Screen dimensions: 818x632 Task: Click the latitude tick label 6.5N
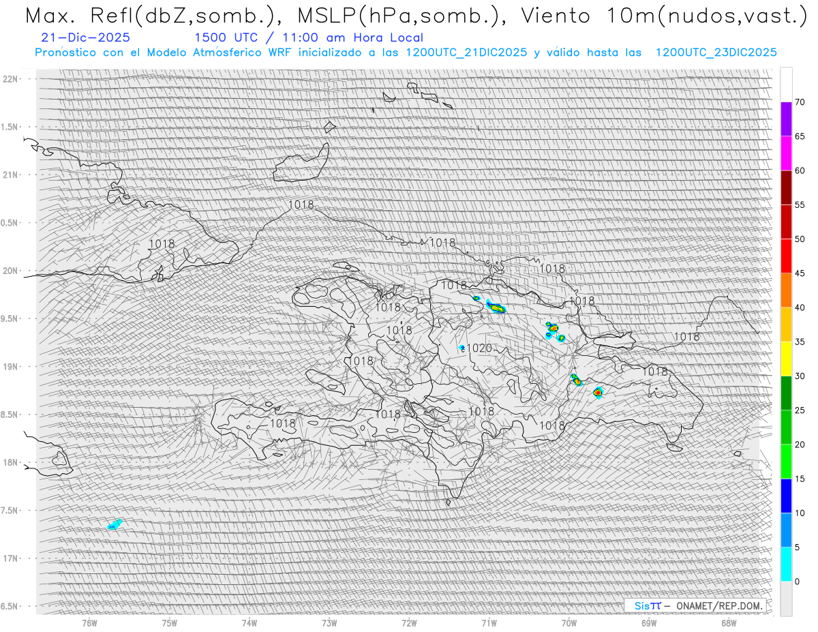pyautogui.click(x=10, y=606)
